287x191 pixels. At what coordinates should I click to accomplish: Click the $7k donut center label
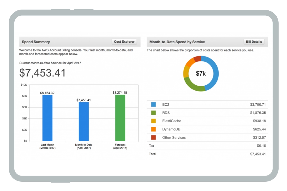[x=201, y=73]
